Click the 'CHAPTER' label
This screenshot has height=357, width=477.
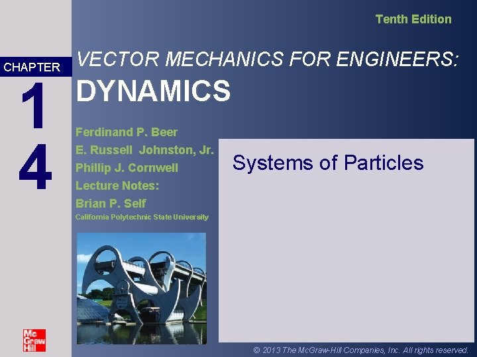(32, 67)
